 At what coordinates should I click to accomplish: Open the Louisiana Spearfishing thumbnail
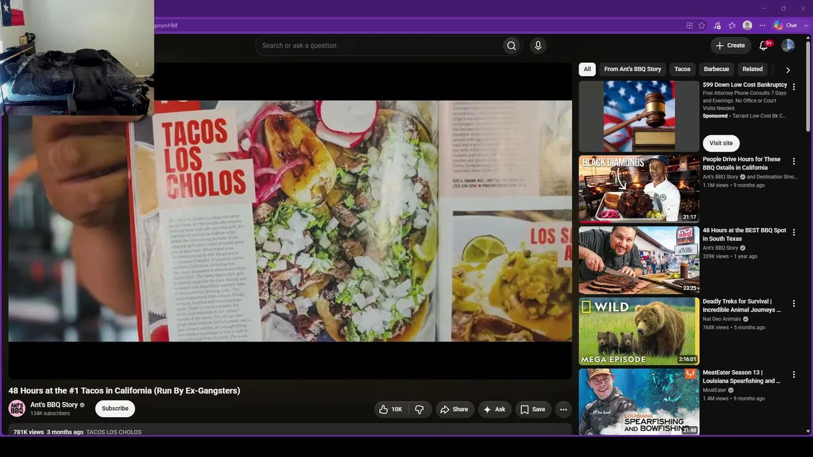click(639, 402)
